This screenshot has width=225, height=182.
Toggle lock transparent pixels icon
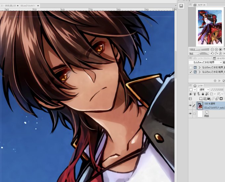pos(207,94)
